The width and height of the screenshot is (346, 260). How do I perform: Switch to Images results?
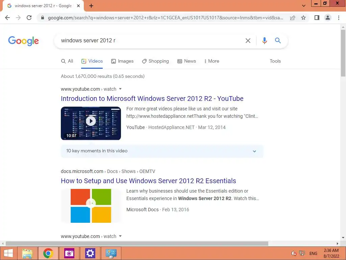click(122, 61)
